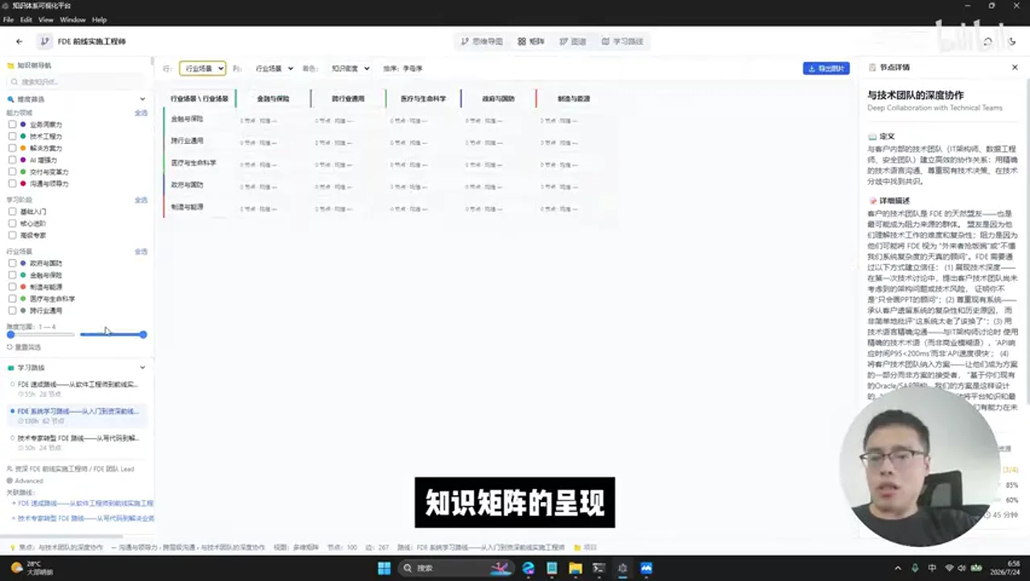Viewport: 1030px width, 581px height.
Task: Click 全选 for 行业场景
Action: coord(141,252)
